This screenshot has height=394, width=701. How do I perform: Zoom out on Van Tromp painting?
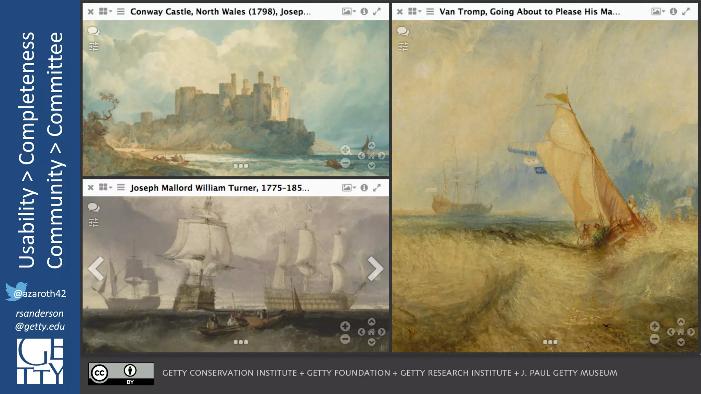tap(655, 339)
